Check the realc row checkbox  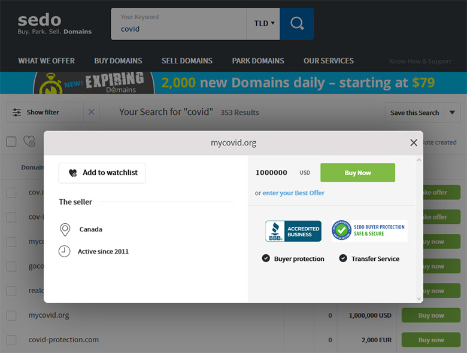(x=11, y=291)
